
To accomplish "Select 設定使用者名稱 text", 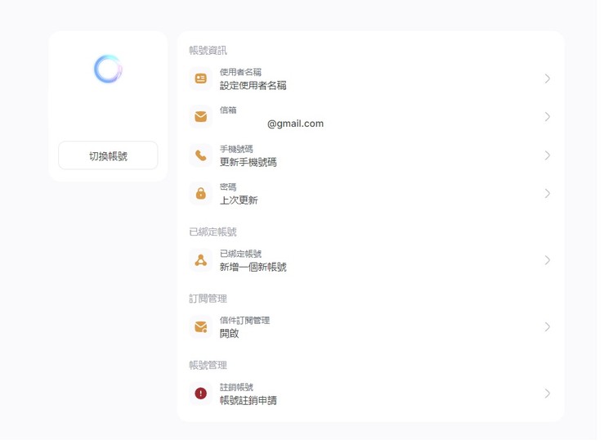I will (253, 85).
